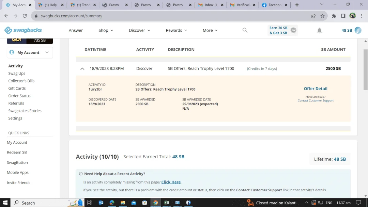Click the Click Here missing activity link
368x207 pixels.
(171, 182)
